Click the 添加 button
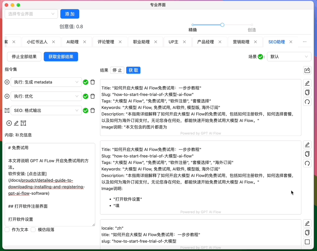Image resolution: width=317 pixels, height=251 pixels. pyautogui.click(x=70, y=14)
